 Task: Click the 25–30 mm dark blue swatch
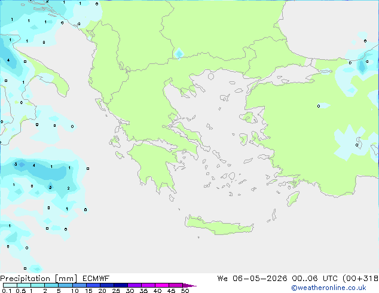pos(121,285)
